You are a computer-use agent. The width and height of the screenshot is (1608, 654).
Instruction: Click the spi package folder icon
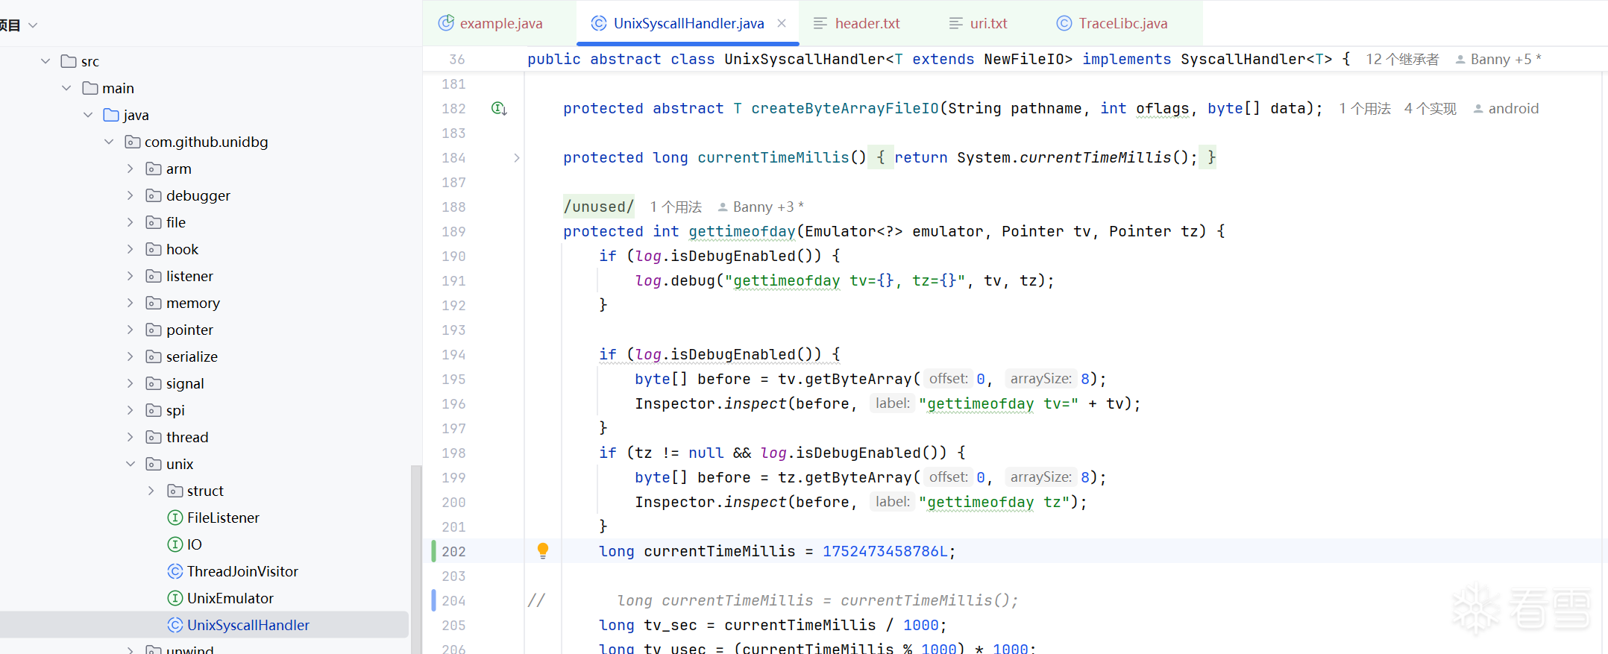(154, 410)
